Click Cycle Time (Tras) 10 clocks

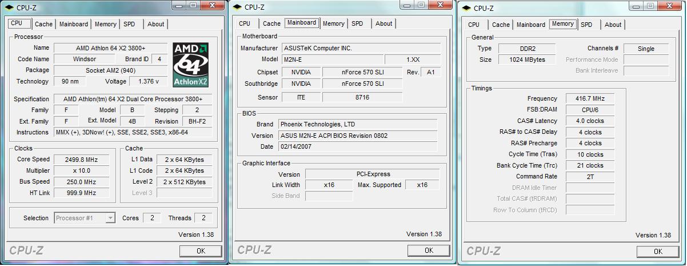[590, 154]
